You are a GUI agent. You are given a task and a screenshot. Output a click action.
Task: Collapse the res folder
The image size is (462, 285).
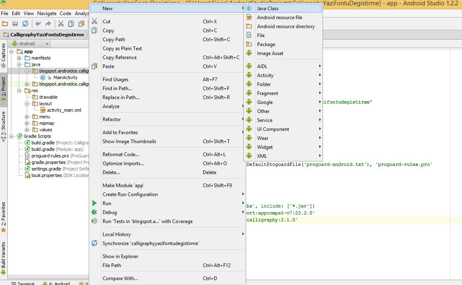19,91
